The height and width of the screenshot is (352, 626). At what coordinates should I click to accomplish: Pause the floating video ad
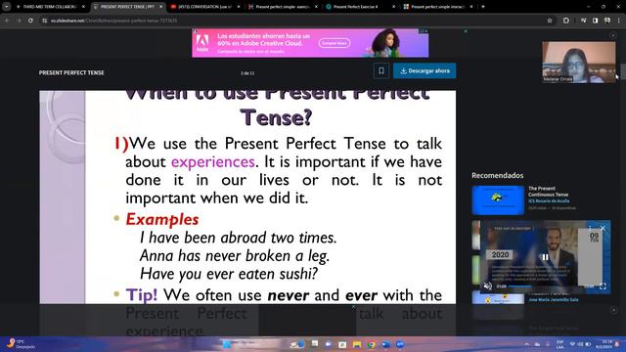click(545, 257)
